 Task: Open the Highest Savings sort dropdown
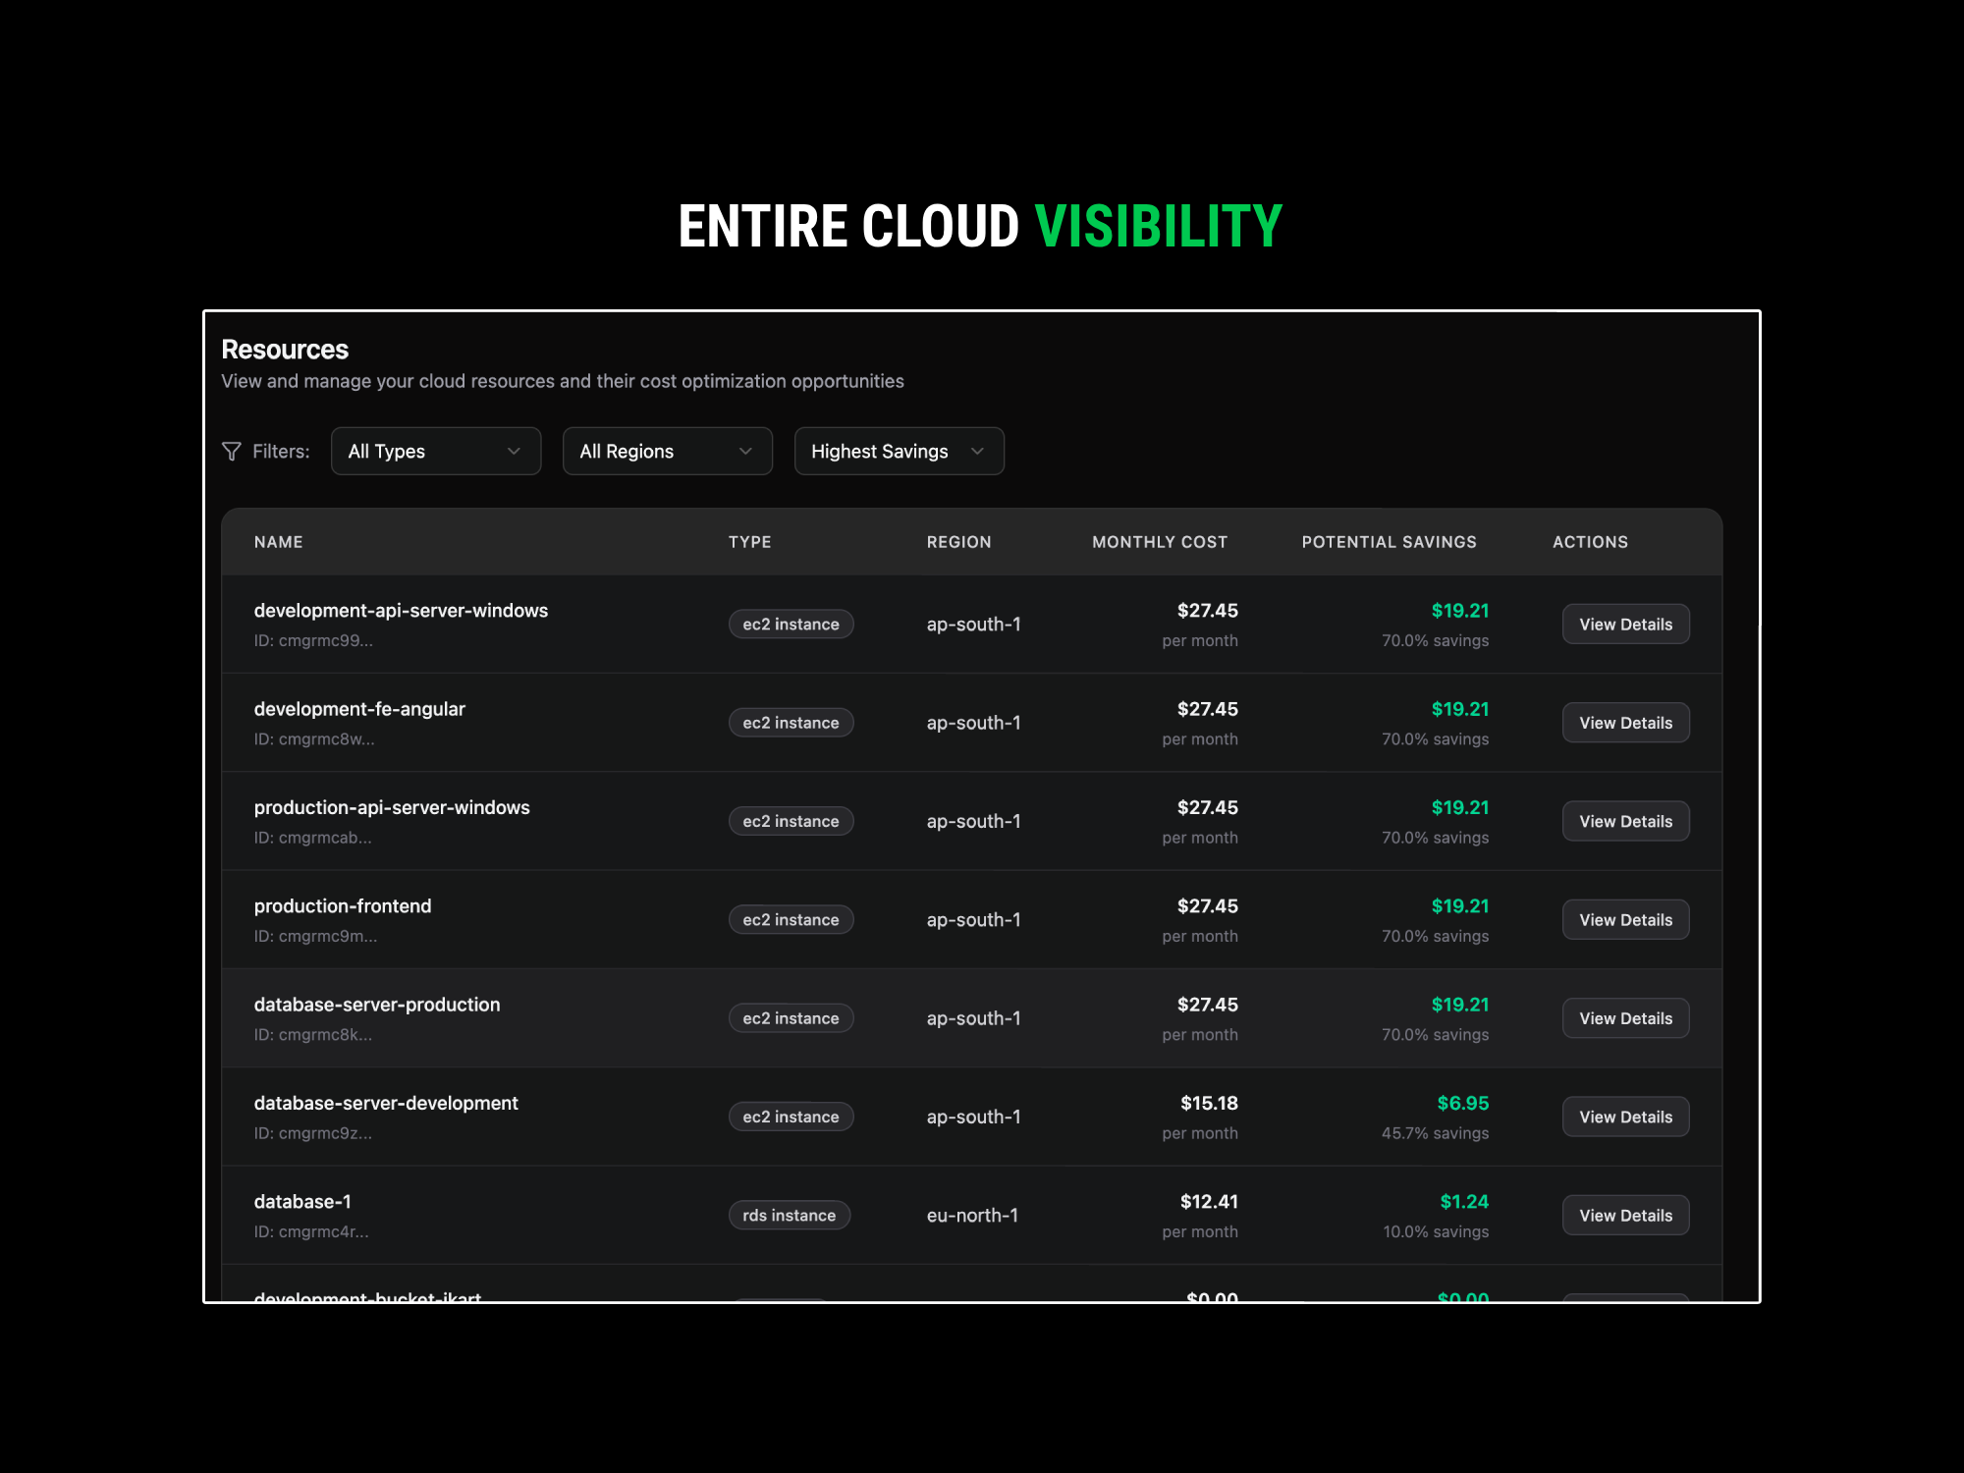pyautogui.click(x=899, y=451)
